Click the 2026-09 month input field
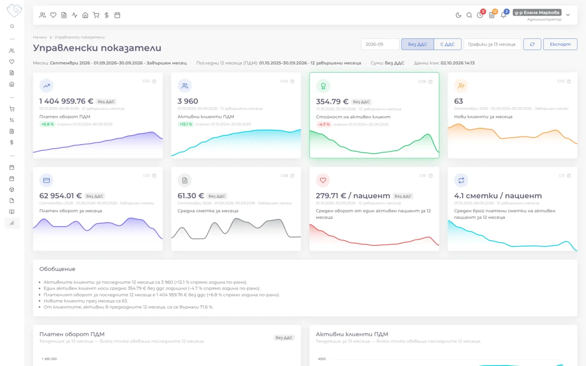 click(380, 44)
